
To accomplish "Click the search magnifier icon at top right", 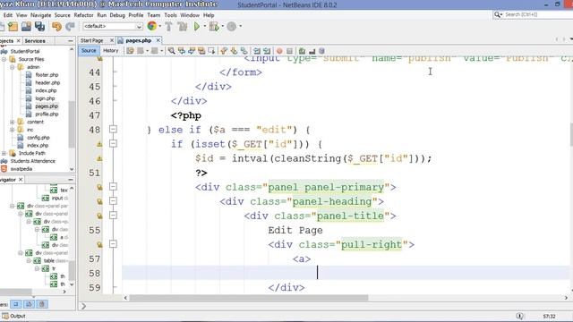I will tap(497, 14).
